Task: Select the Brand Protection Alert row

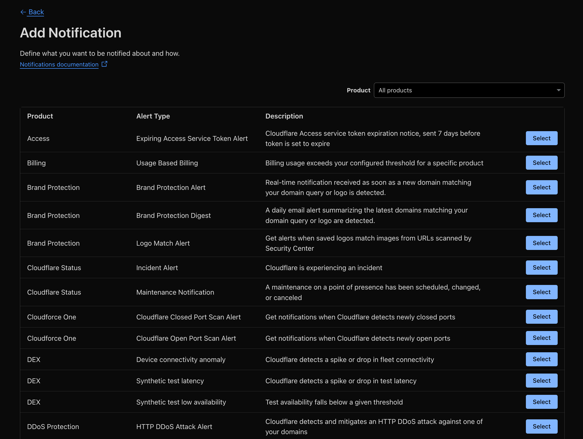Action: [x=542, y=187]
